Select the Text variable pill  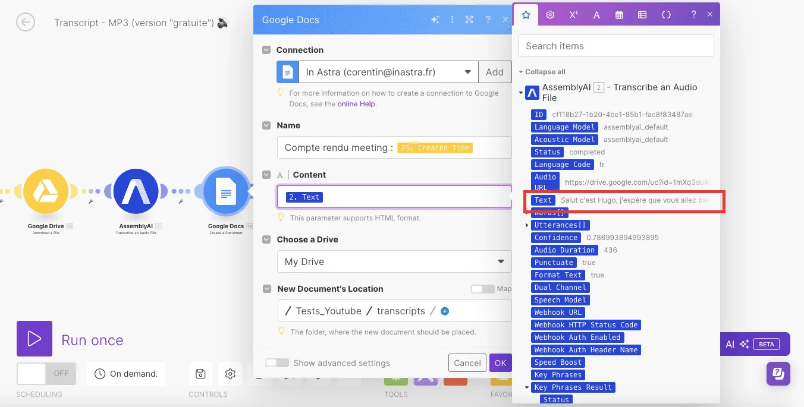coord(543,200)
